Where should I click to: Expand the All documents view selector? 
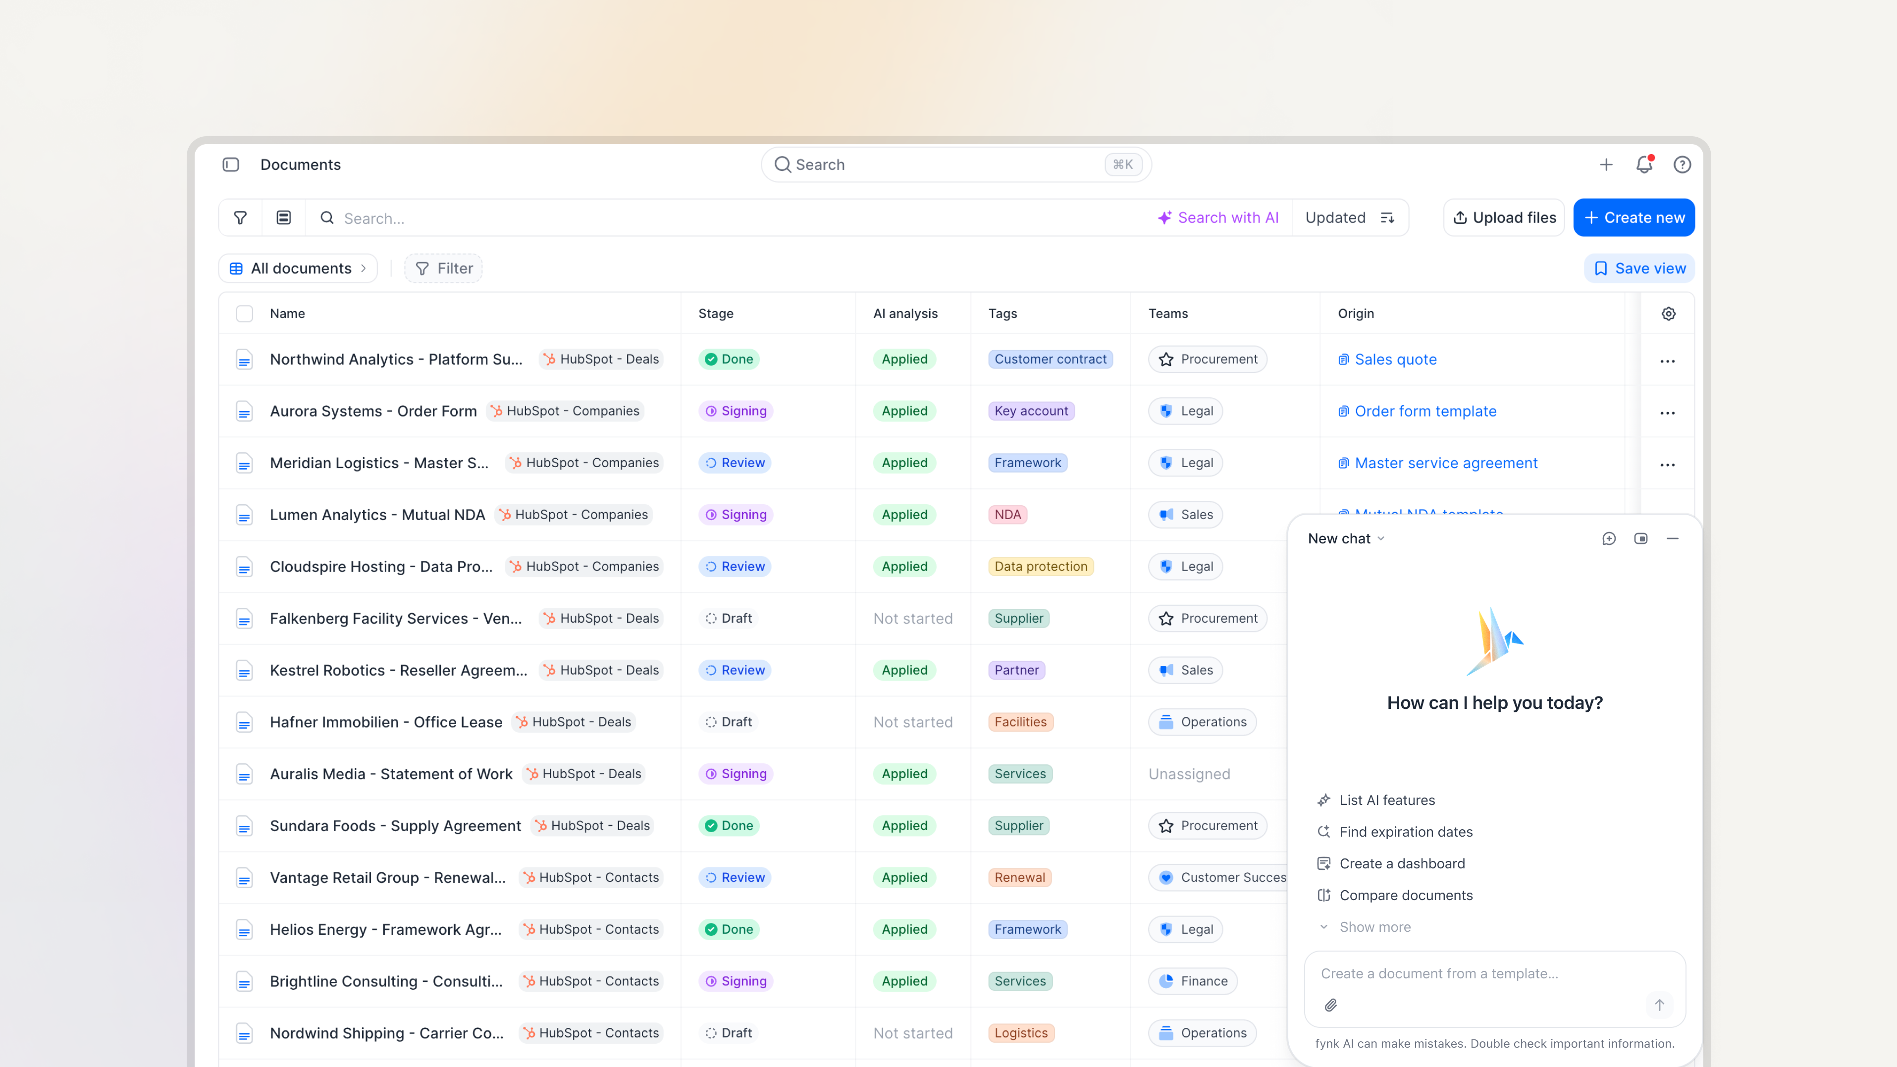pyautogui.click(x=298, y=269)
